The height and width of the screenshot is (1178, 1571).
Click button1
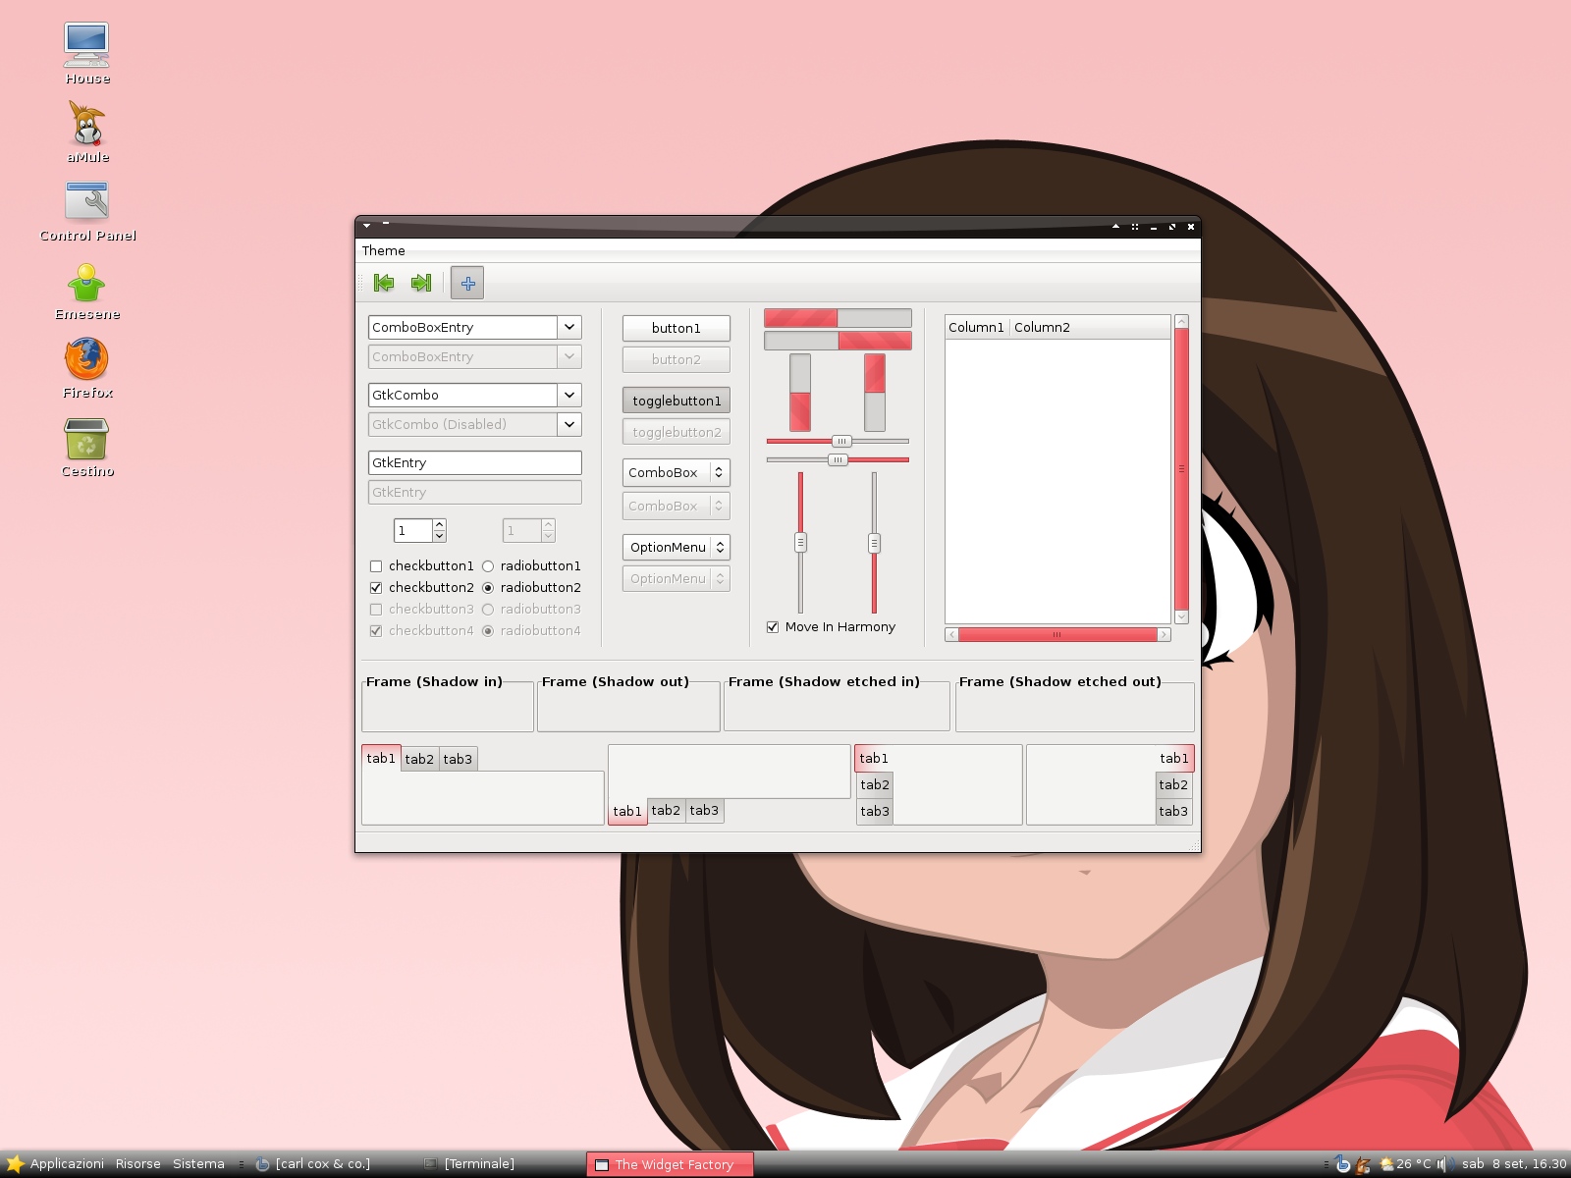point(677,328)
